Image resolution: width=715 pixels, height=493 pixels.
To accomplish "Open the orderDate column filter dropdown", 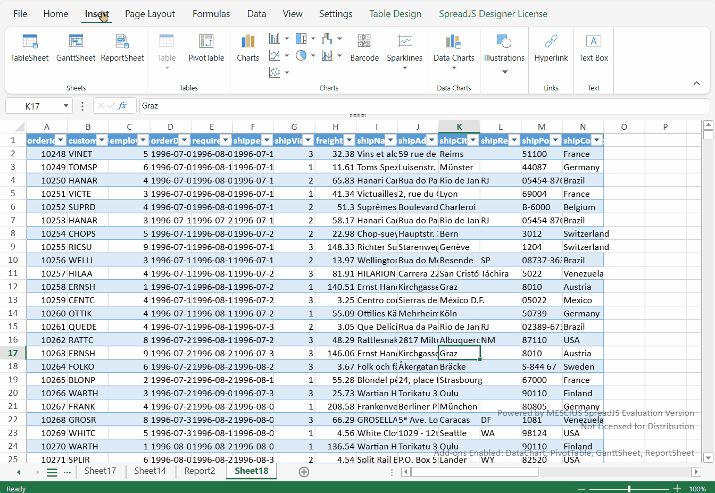I will pos(184,140).
